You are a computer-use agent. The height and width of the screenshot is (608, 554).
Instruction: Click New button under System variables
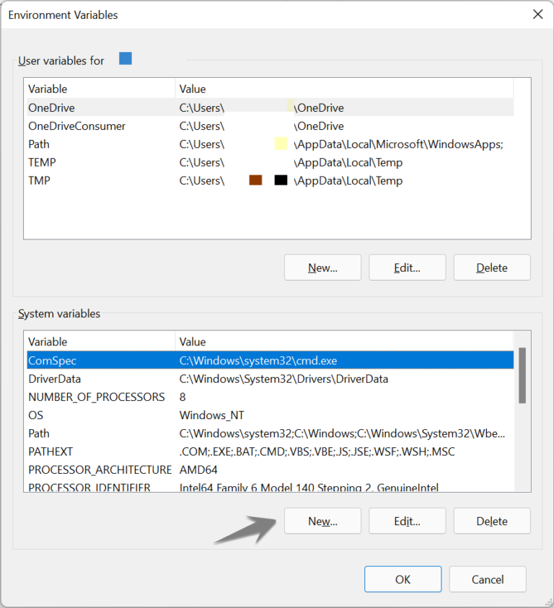322,521
